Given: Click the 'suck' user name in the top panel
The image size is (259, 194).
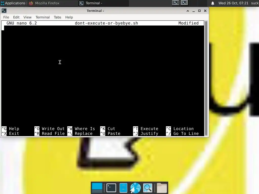Looking at the screenshot, I should [x=255, y=3].
